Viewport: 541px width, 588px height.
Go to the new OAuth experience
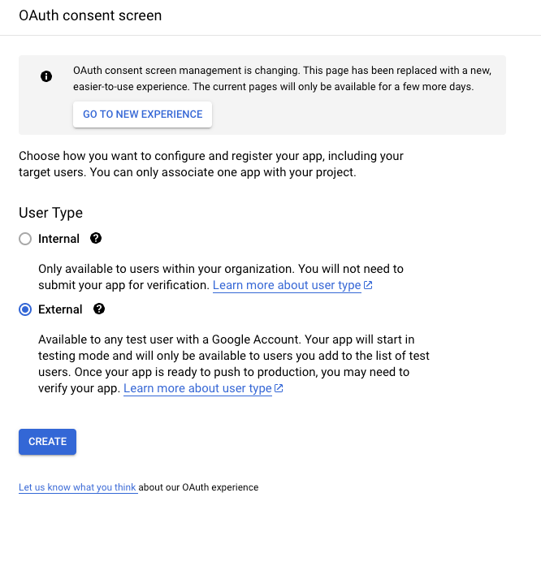coord(143,114)
